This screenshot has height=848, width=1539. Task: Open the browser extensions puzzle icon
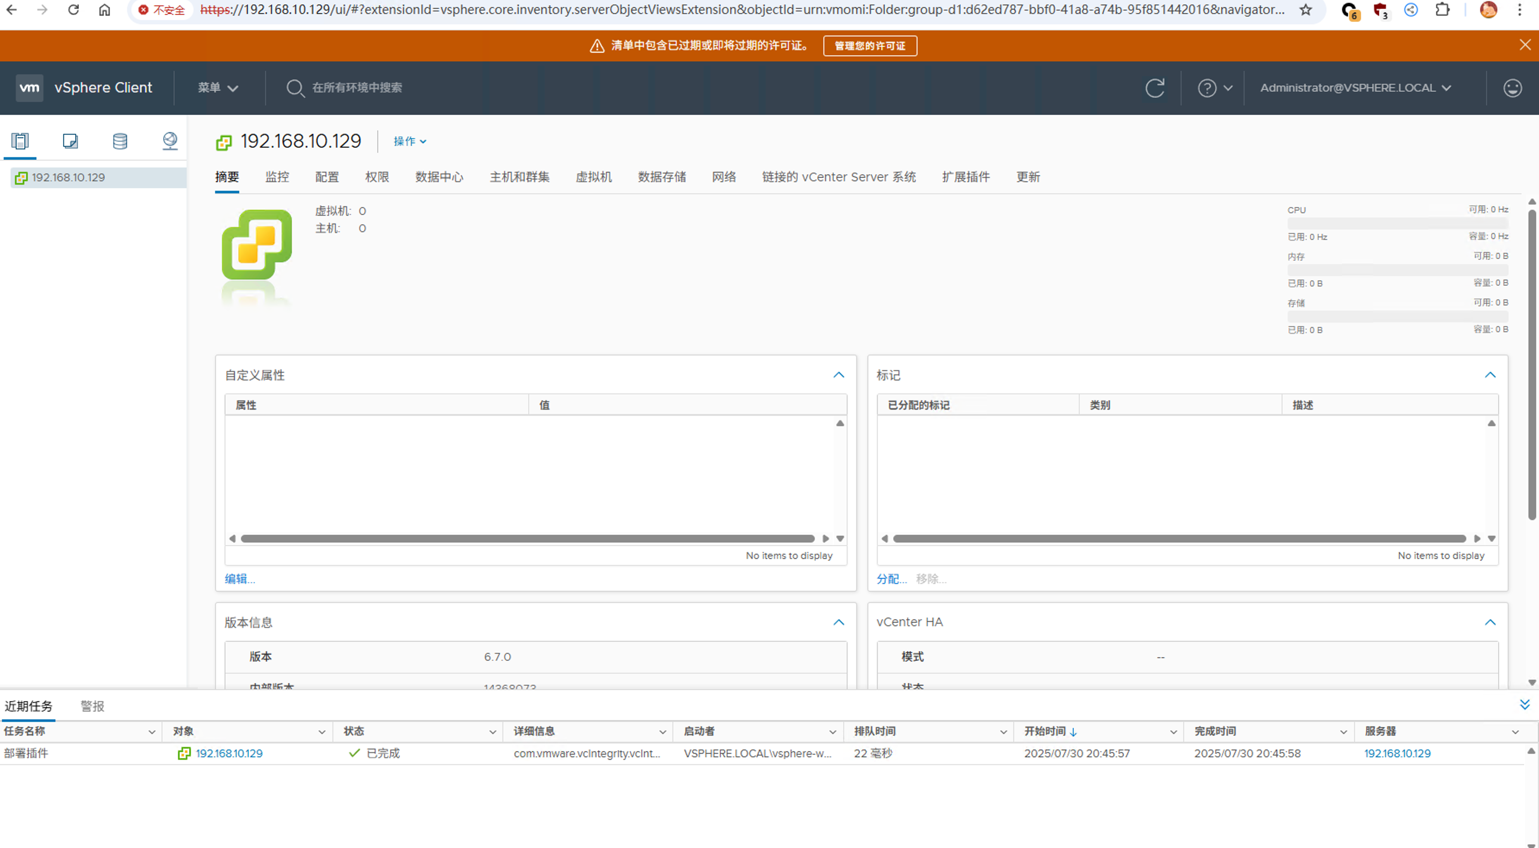tap(1441, 9)
